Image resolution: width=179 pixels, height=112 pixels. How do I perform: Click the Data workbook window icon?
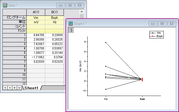tap(5, 5)
